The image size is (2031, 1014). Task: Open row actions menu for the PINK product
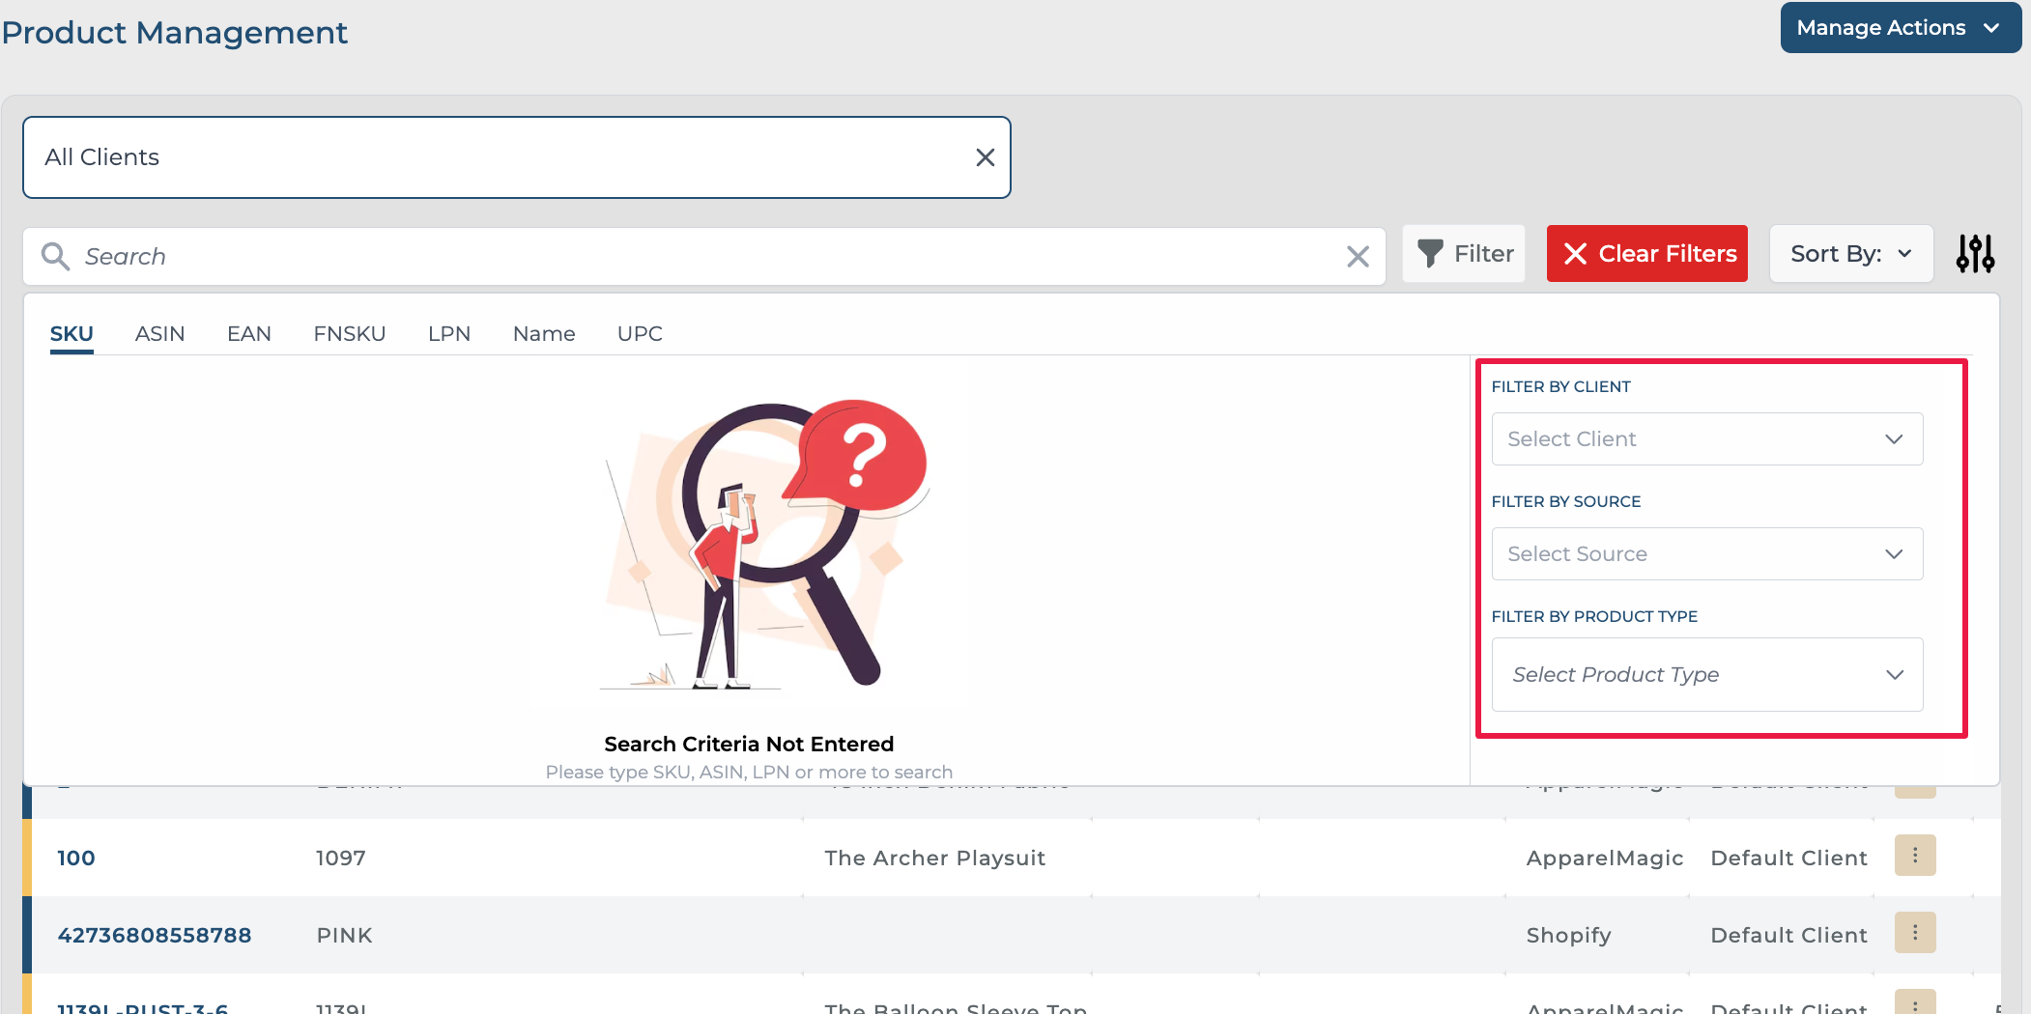coord(1914,933)
